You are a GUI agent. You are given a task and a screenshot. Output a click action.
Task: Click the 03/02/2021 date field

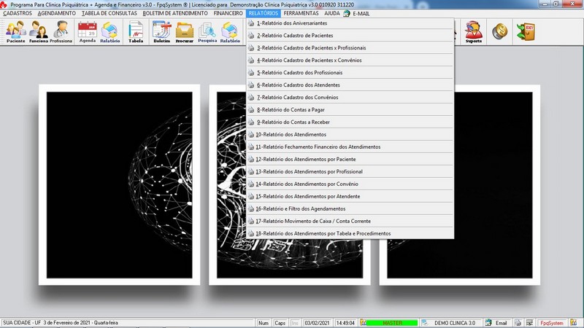317,323
